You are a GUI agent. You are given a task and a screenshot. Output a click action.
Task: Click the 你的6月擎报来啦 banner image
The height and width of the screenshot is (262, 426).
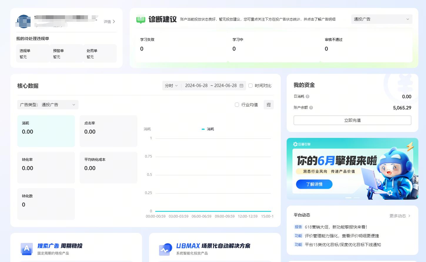coord(352,169)
